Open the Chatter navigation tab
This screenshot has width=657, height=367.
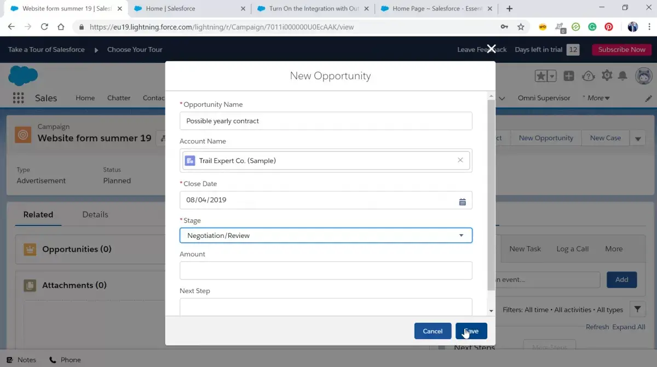119,98
